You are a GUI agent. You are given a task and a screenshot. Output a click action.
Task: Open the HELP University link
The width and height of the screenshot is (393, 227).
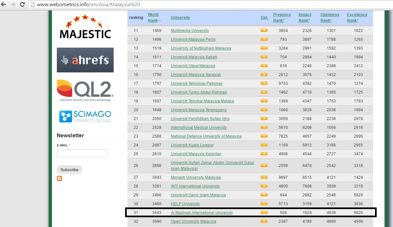point(185,204)
